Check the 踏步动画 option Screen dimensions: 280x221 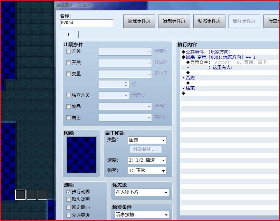coord(68,199)
